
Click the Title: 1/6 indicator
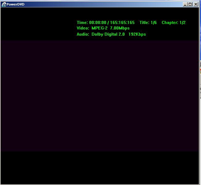tap(148, 22)
